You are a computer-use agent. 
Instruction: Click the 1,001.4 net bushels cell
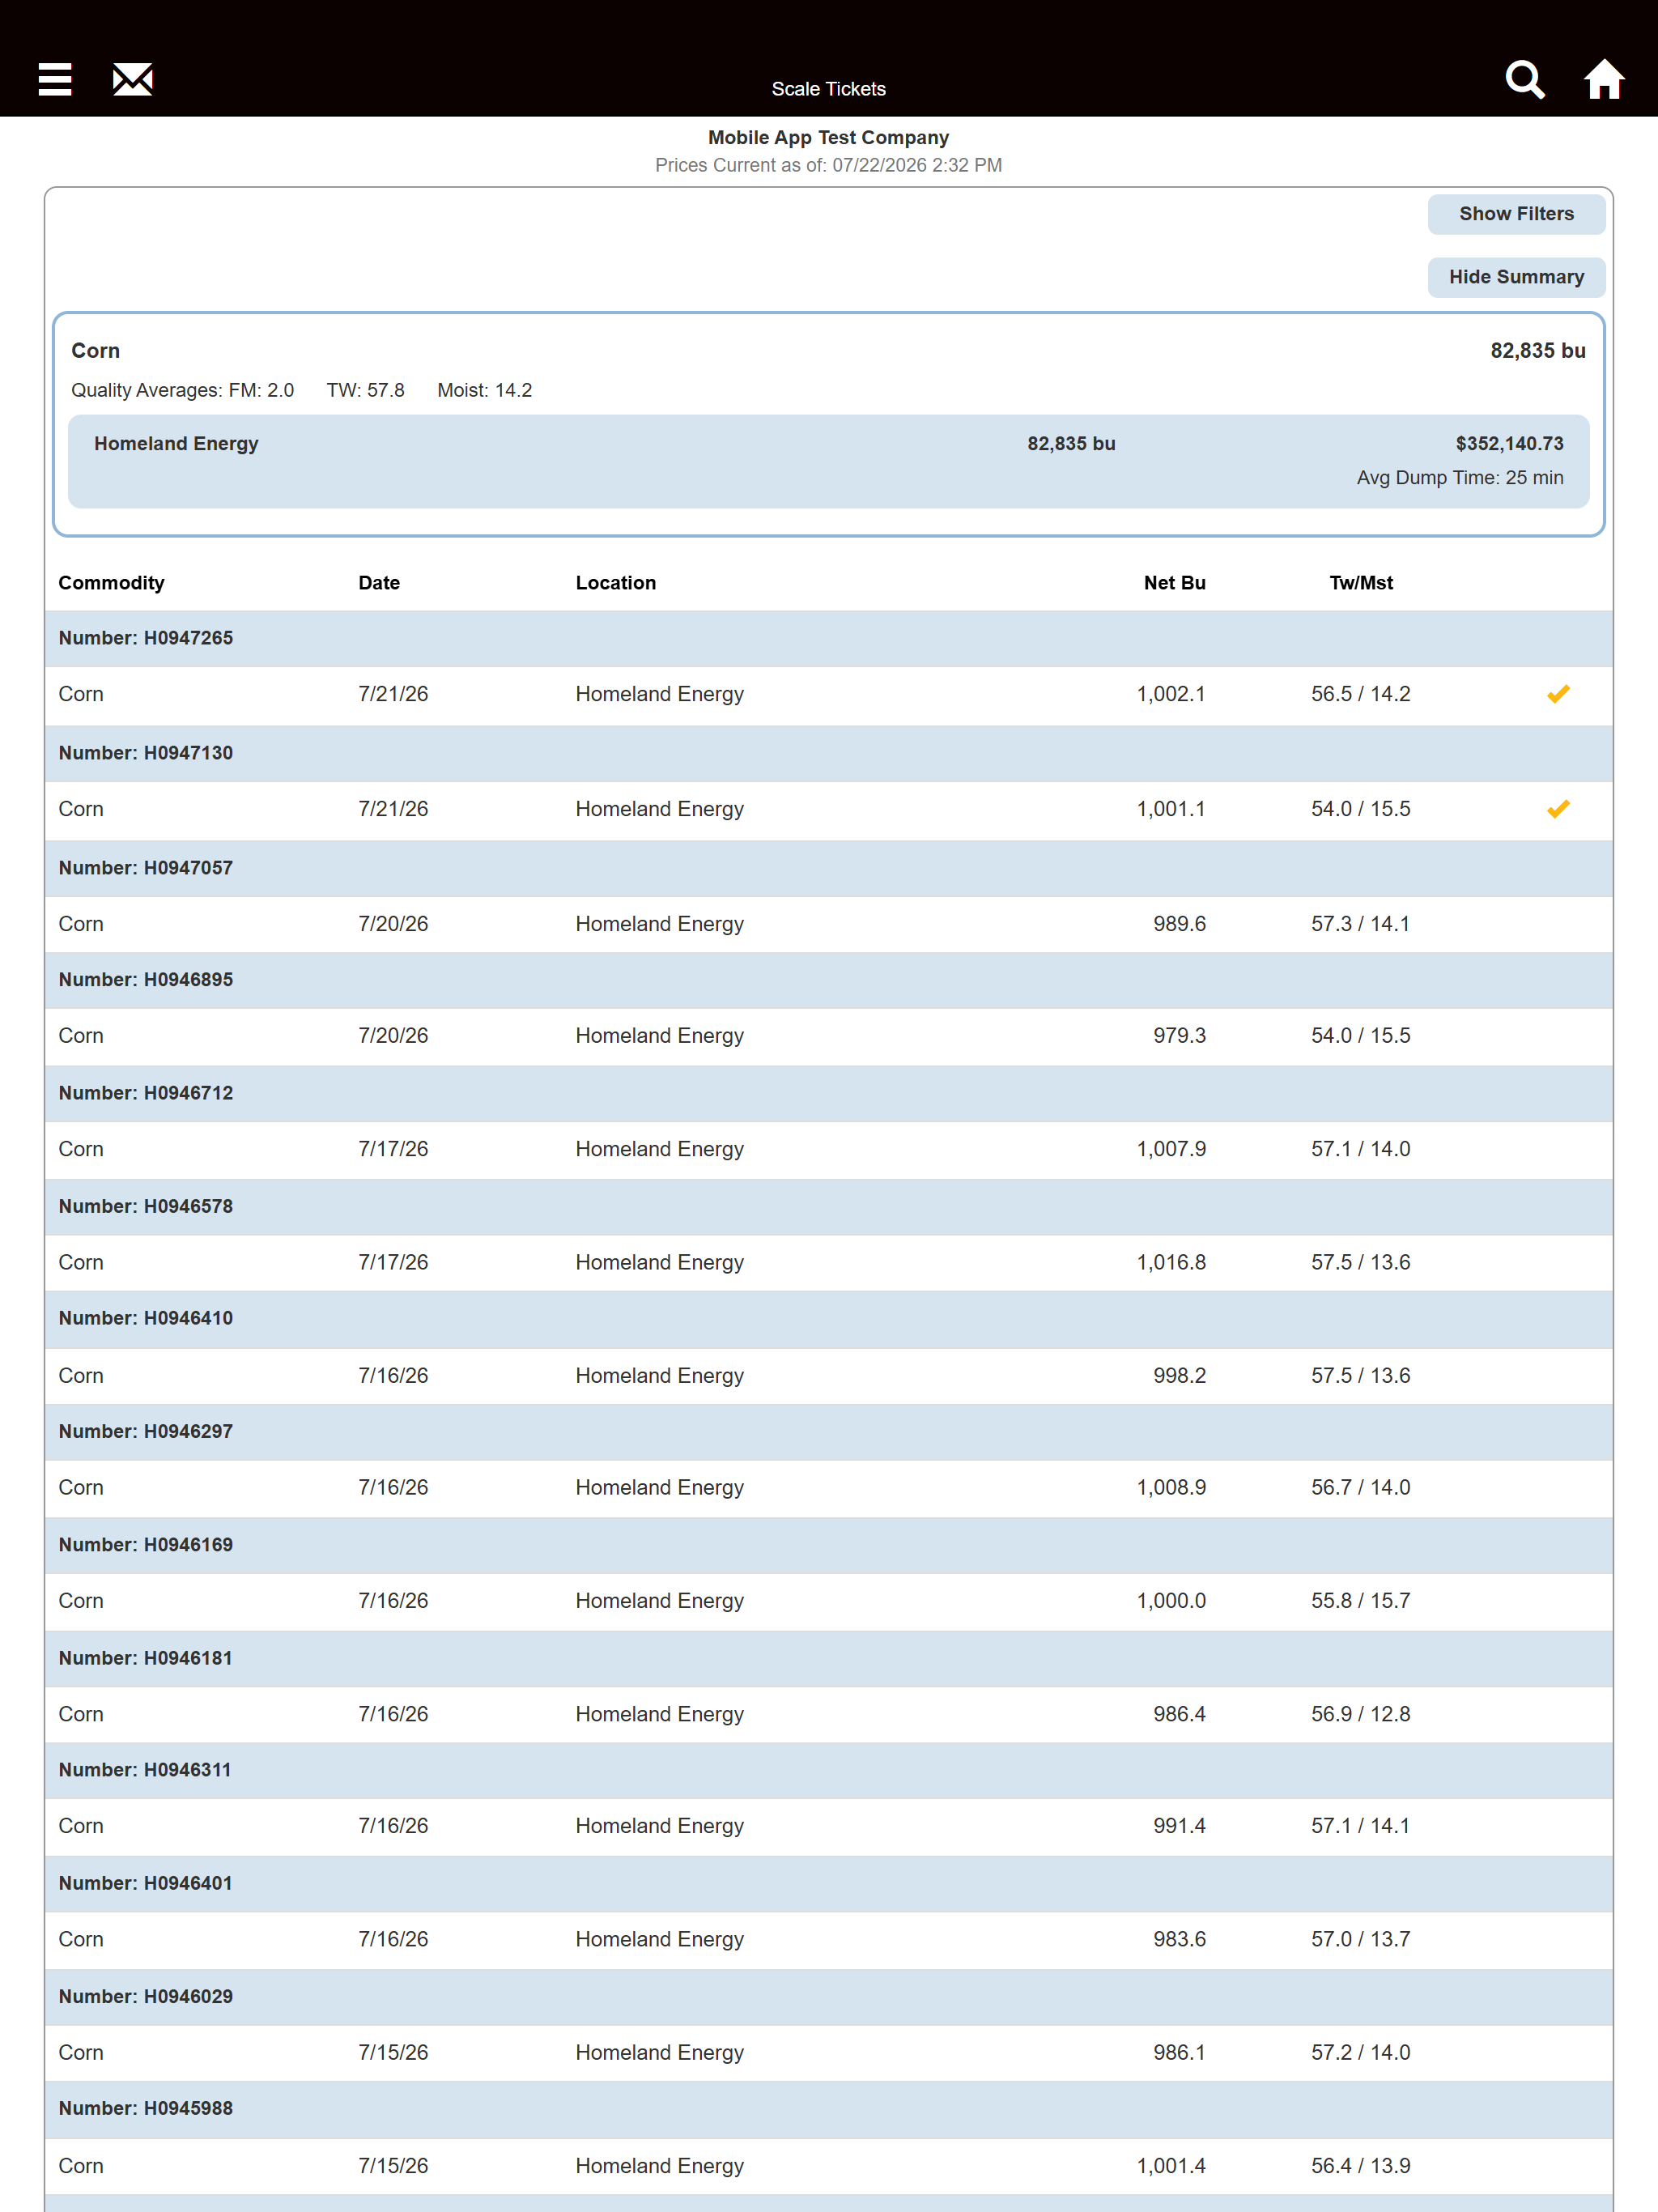tap(1171, 2166)
